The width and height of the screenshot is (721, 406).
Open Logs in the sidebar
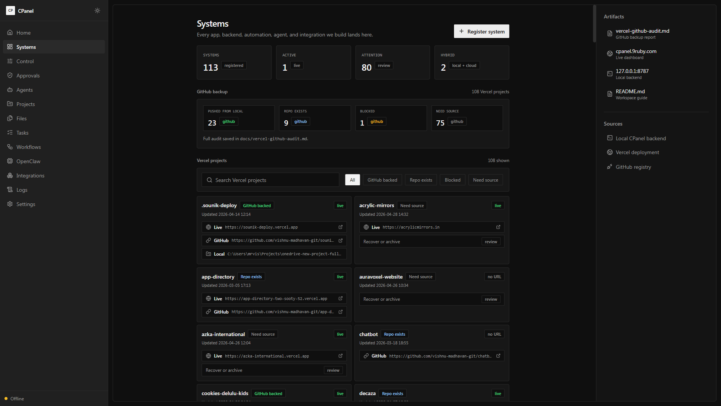[x=54, y=190]
